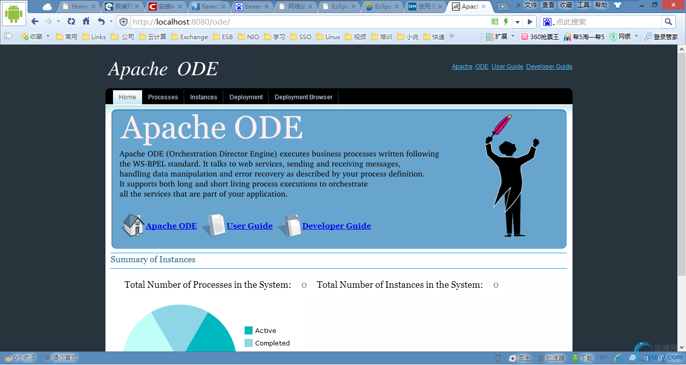Expand the address bar history dropdown
The width and height of the screenshot is (686, 365).
517,22
